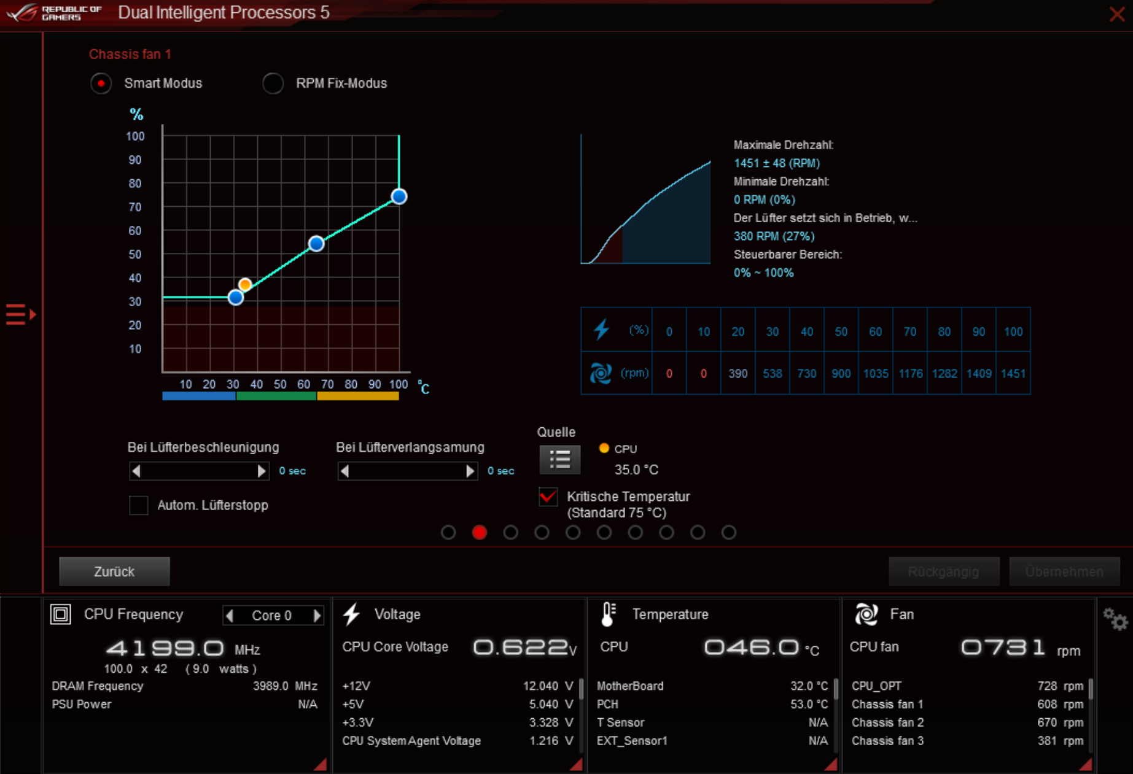Click the orange CPU source indicator
The height and width of the screenshot is (774, 1133).
pos(604,448)
